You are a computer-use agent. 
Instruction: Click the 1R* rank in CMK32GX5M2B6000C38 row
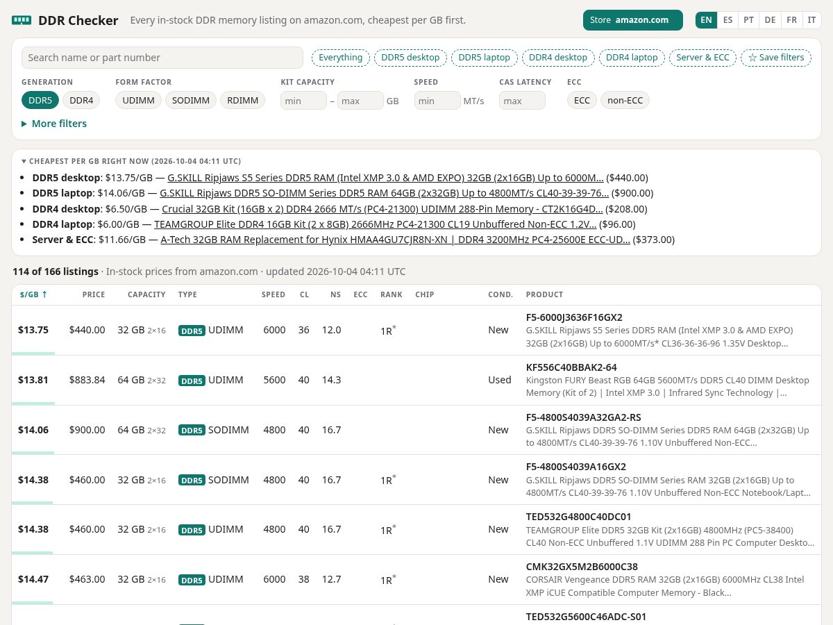[x=388, y=579]
